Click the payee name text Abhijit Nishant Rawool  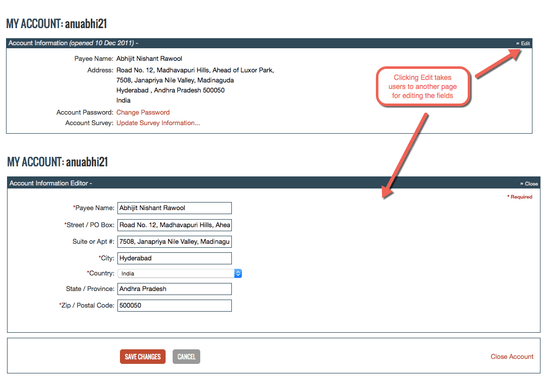coord(149,58)
